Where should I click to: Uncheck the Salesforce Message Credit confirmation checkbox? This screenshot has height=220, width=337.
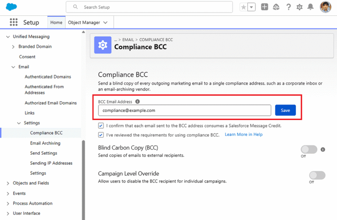click(101, 126)
